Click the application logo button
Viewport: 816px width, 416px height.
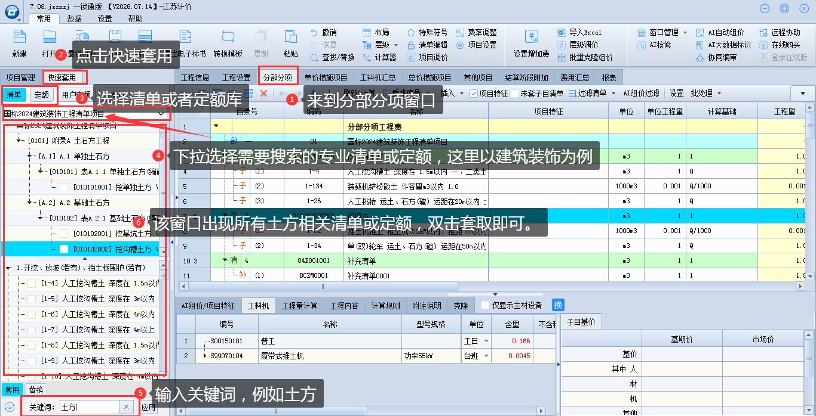[13, 12]
